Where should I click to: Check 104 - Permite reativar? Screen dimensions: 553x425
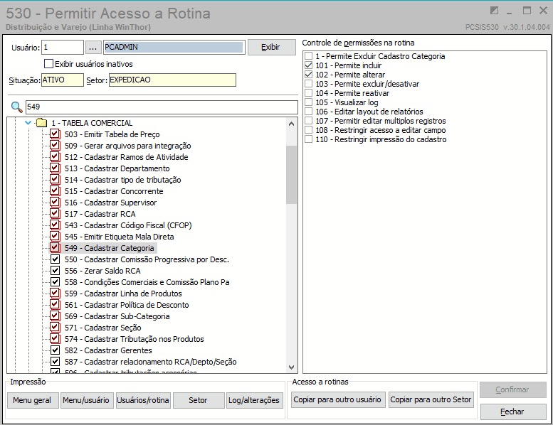coord(309,93)
